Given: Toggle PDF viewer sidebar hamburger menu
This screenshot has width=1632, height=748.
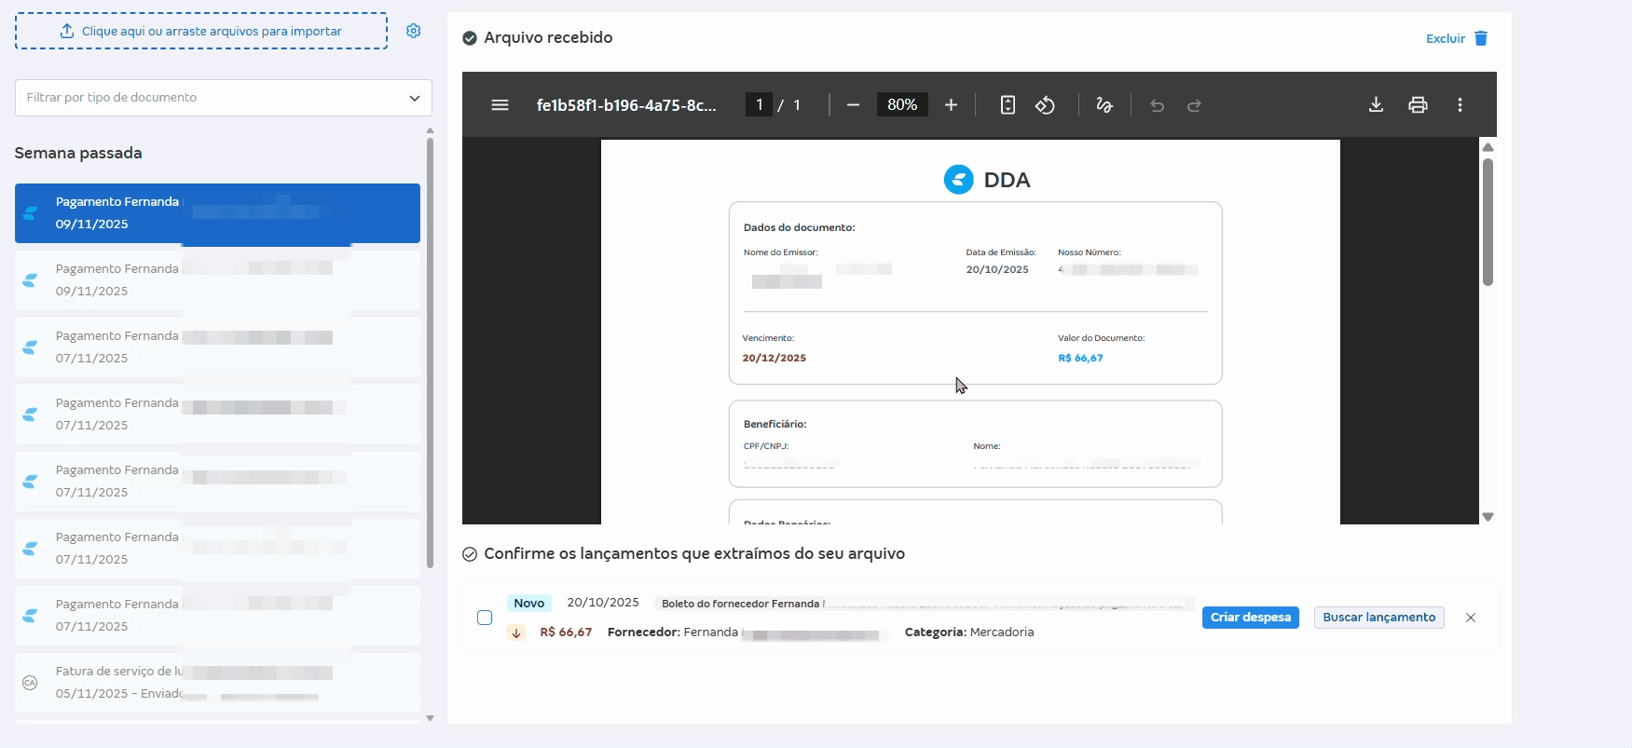Looking at the screenshot, I should 500,105.
